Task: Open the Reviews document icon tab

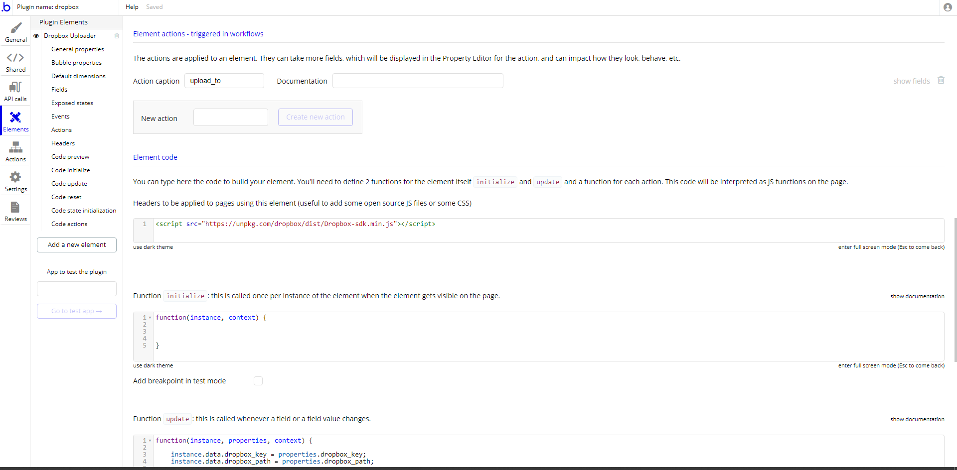Action: coord(15,207)
